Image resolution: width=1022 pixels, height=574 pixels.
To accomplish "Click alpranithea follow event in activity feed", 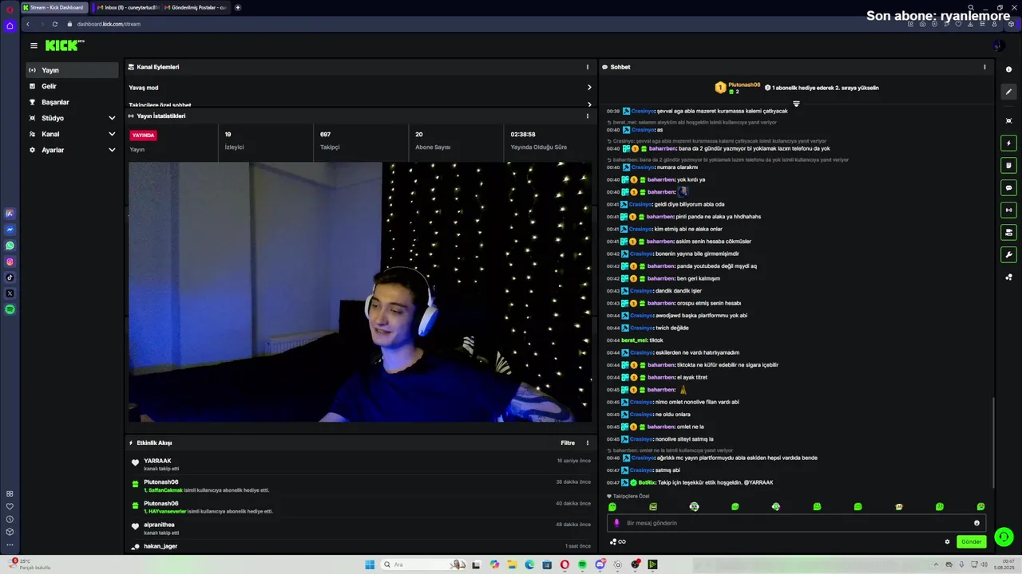I will (x=361, y=528).
